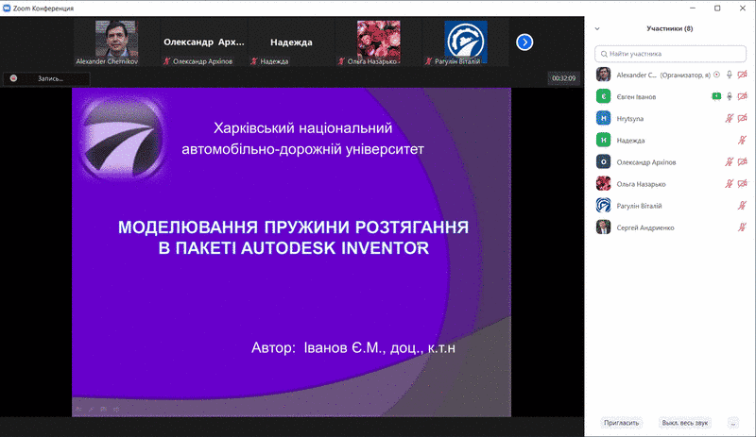Viewport: 756px width, 437px height.
Task: Click Євген Іванов's green avatar
Action: point(603,96)
